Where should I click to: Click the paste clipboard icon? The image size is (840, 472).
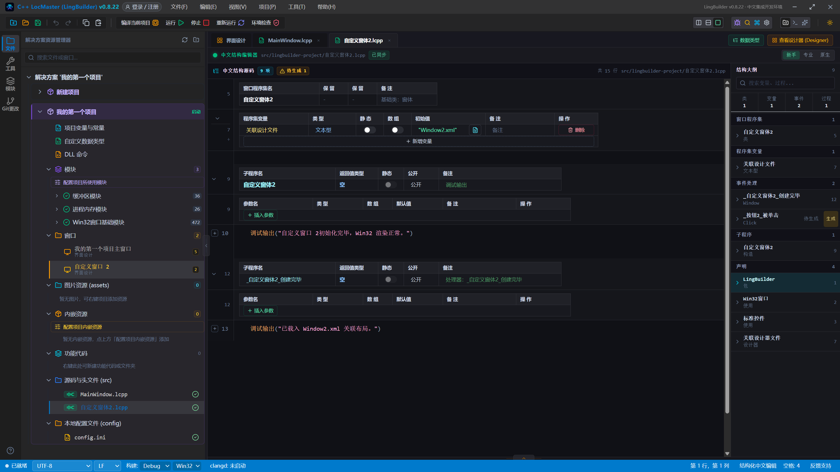[x=99, y=23]
